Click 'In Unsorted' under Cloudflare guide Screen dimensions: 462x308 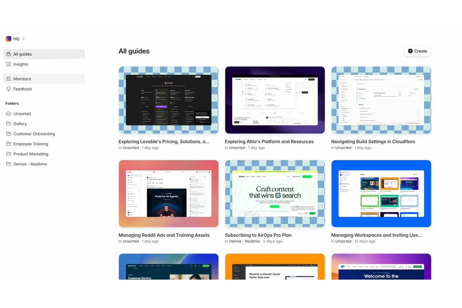[x=341, y=148]
